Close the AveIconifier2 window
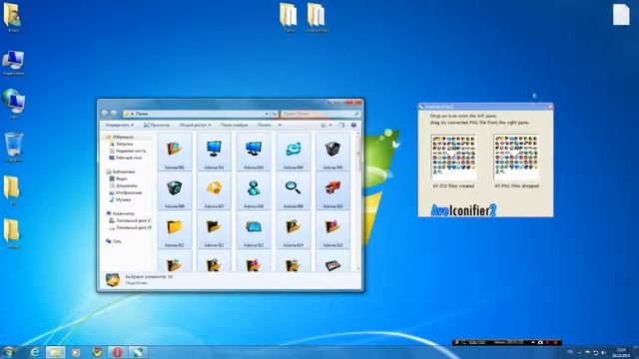Image resolution: width=639 pixels, height=359 pixels. [550, 107]
